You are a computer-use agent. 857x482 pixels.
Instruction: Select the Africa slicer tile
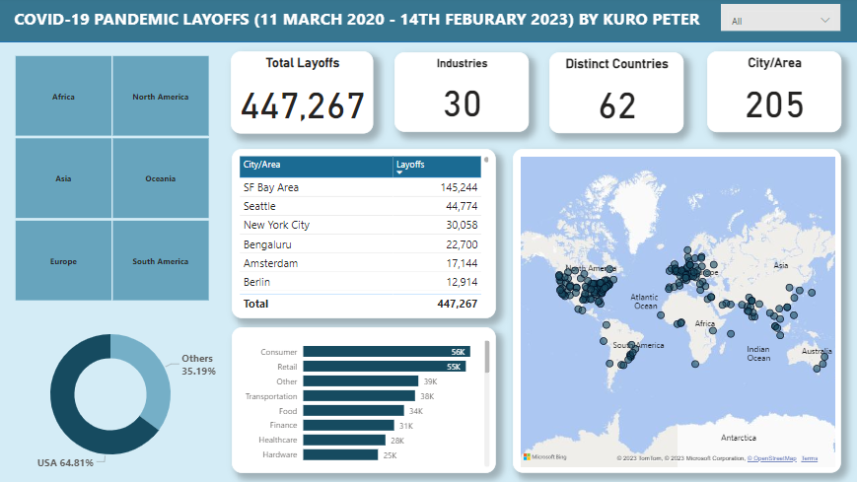point(63,97)
